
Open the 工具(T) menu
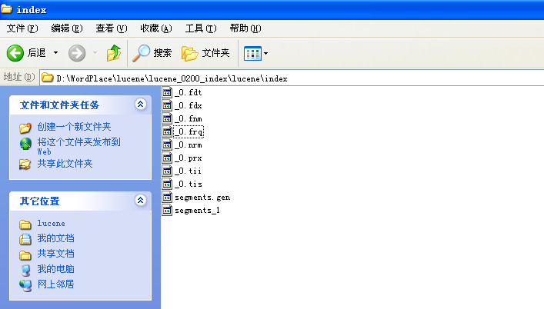201,28
